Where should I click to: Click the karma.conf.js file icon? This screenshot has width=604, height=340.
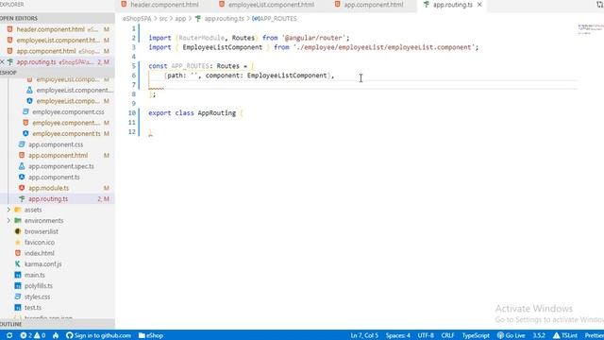[18, 264]
